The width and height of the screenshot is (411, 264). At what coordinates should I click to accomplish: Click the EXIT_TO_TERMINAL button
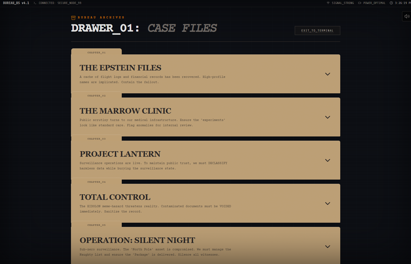[317, 31]
